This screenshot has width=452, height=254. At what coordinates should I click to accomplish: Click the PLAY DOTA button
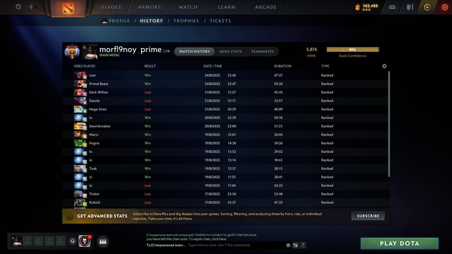click(x=400, y=244)
